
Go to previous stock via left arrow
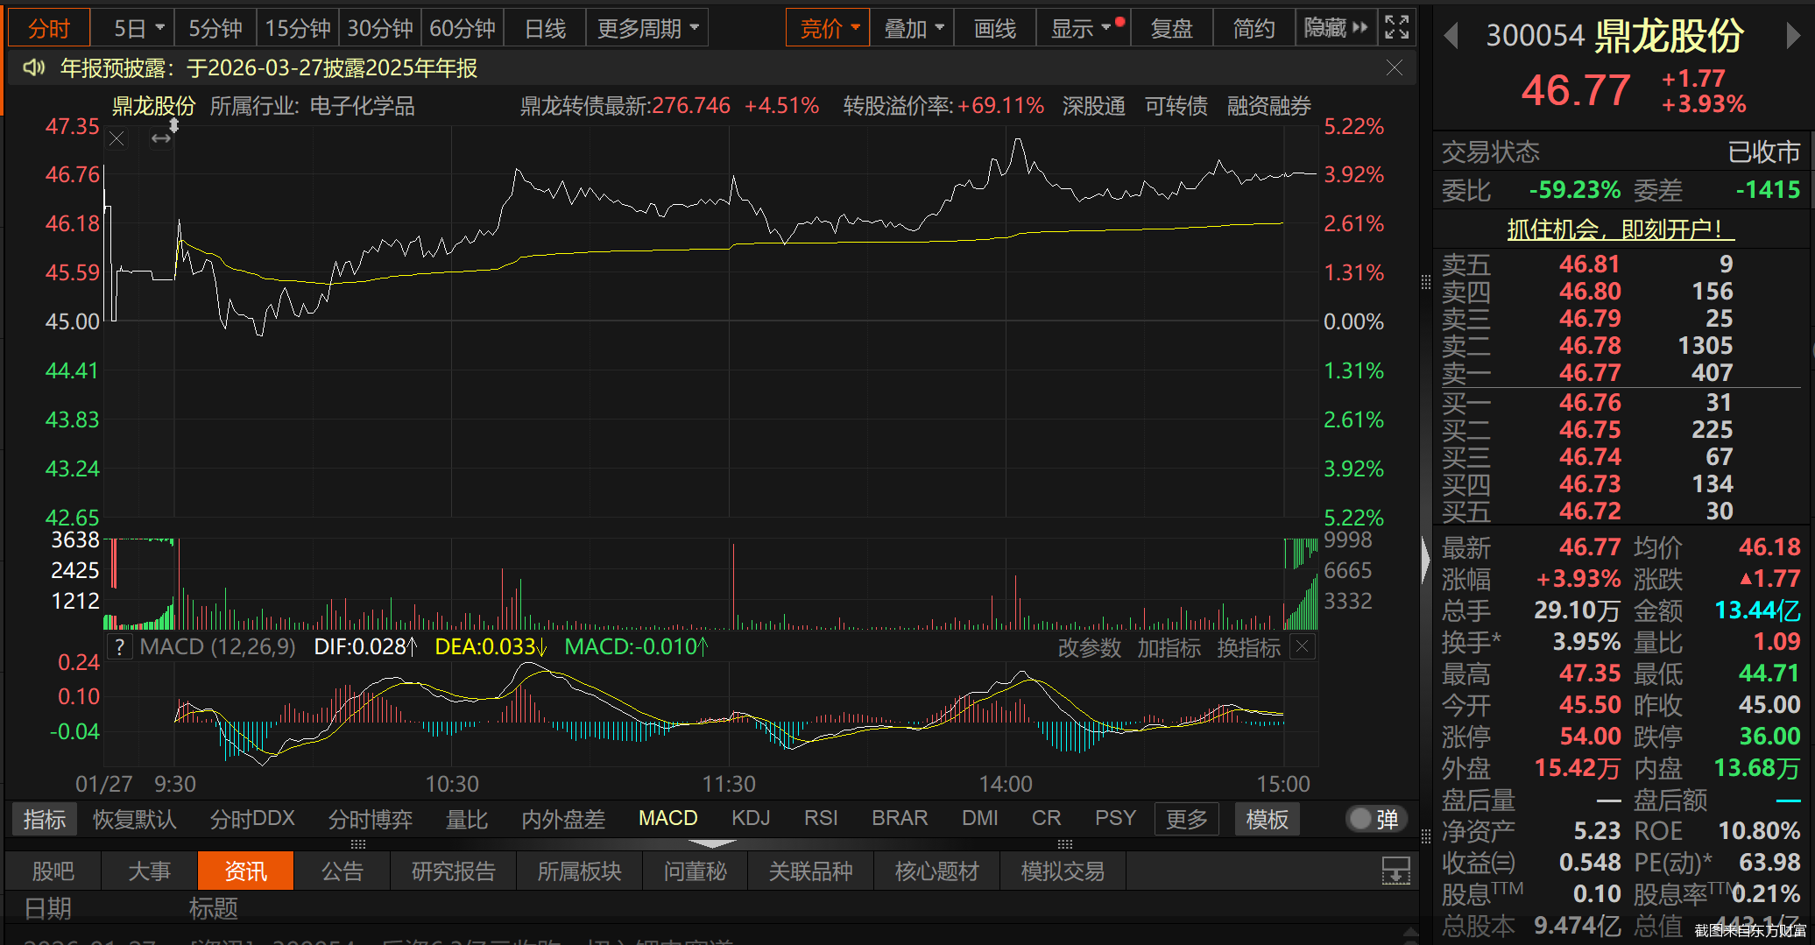point(1451,37)
